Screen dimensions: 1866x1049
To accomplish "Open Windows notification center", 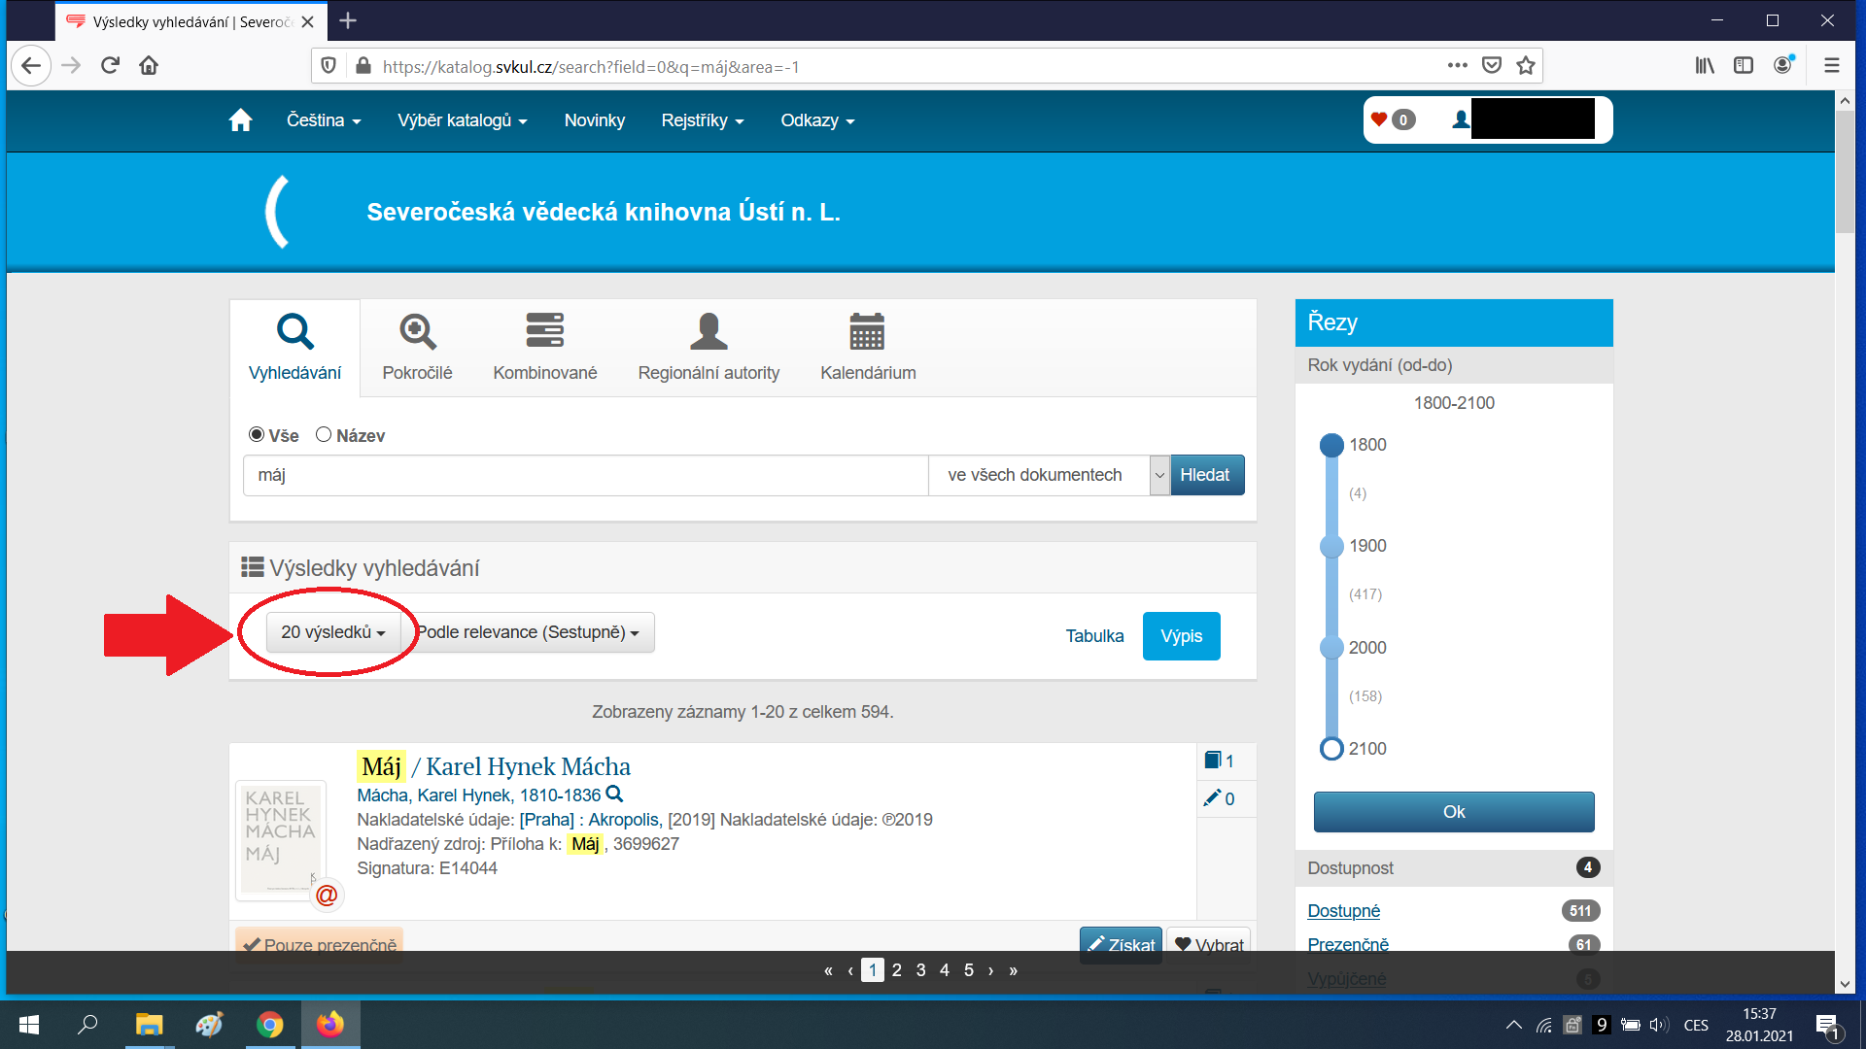I will coord(1827,1026).
